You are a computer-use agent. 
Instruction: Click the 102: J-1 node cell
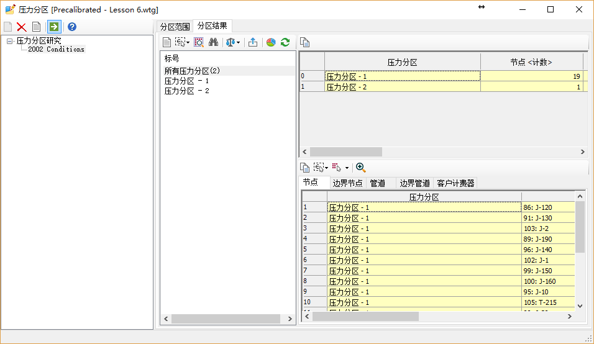click(x=548, y=260)
